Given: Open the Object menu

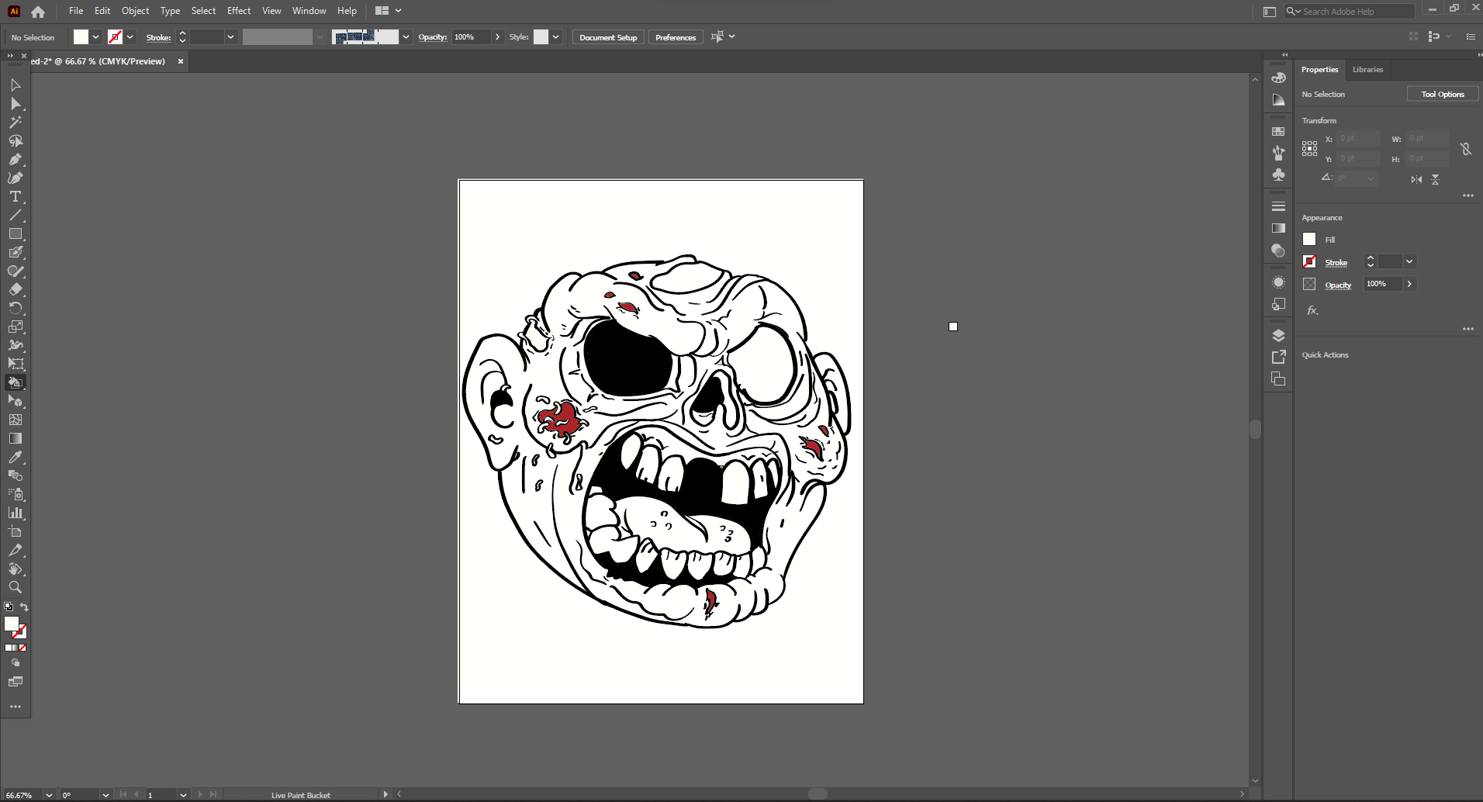Looking at the screenshot, I should (x=135, y=11).
